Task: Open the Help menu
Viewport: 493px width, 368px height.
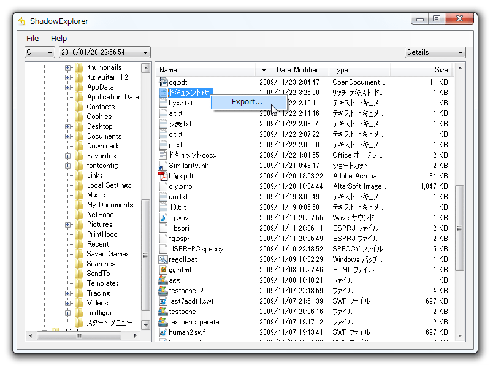Action: [59, 38]
